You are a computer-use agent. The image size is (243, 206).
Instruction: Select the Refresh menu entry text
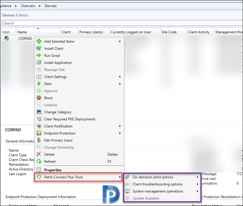coord(50,162)
